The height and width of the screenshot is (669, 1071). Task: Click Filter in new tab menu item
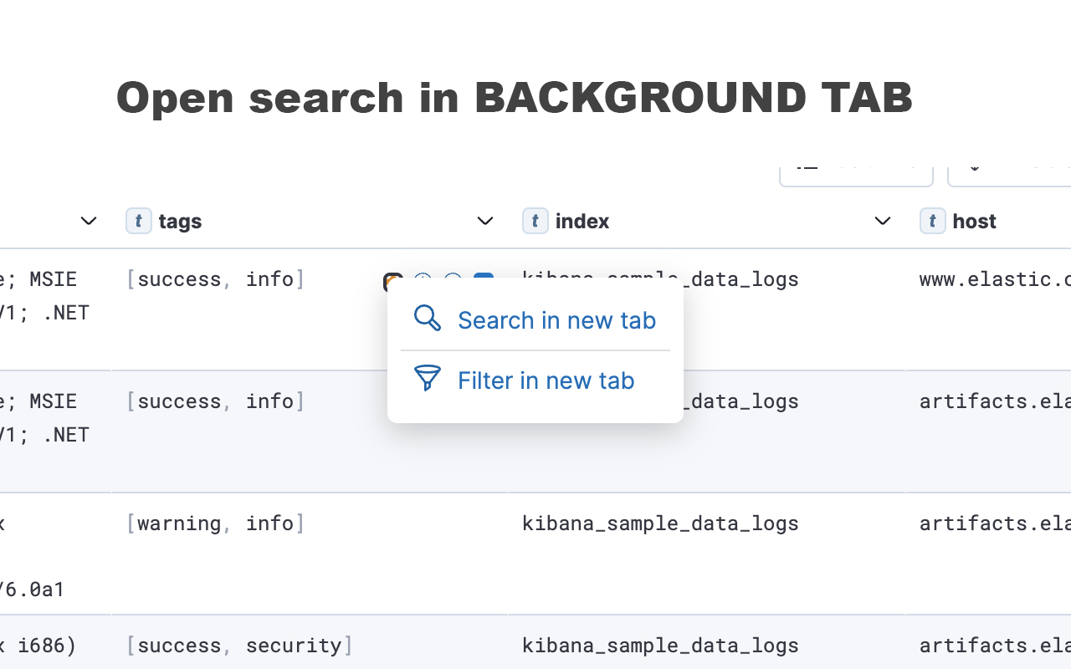click(x=535, y=380)
